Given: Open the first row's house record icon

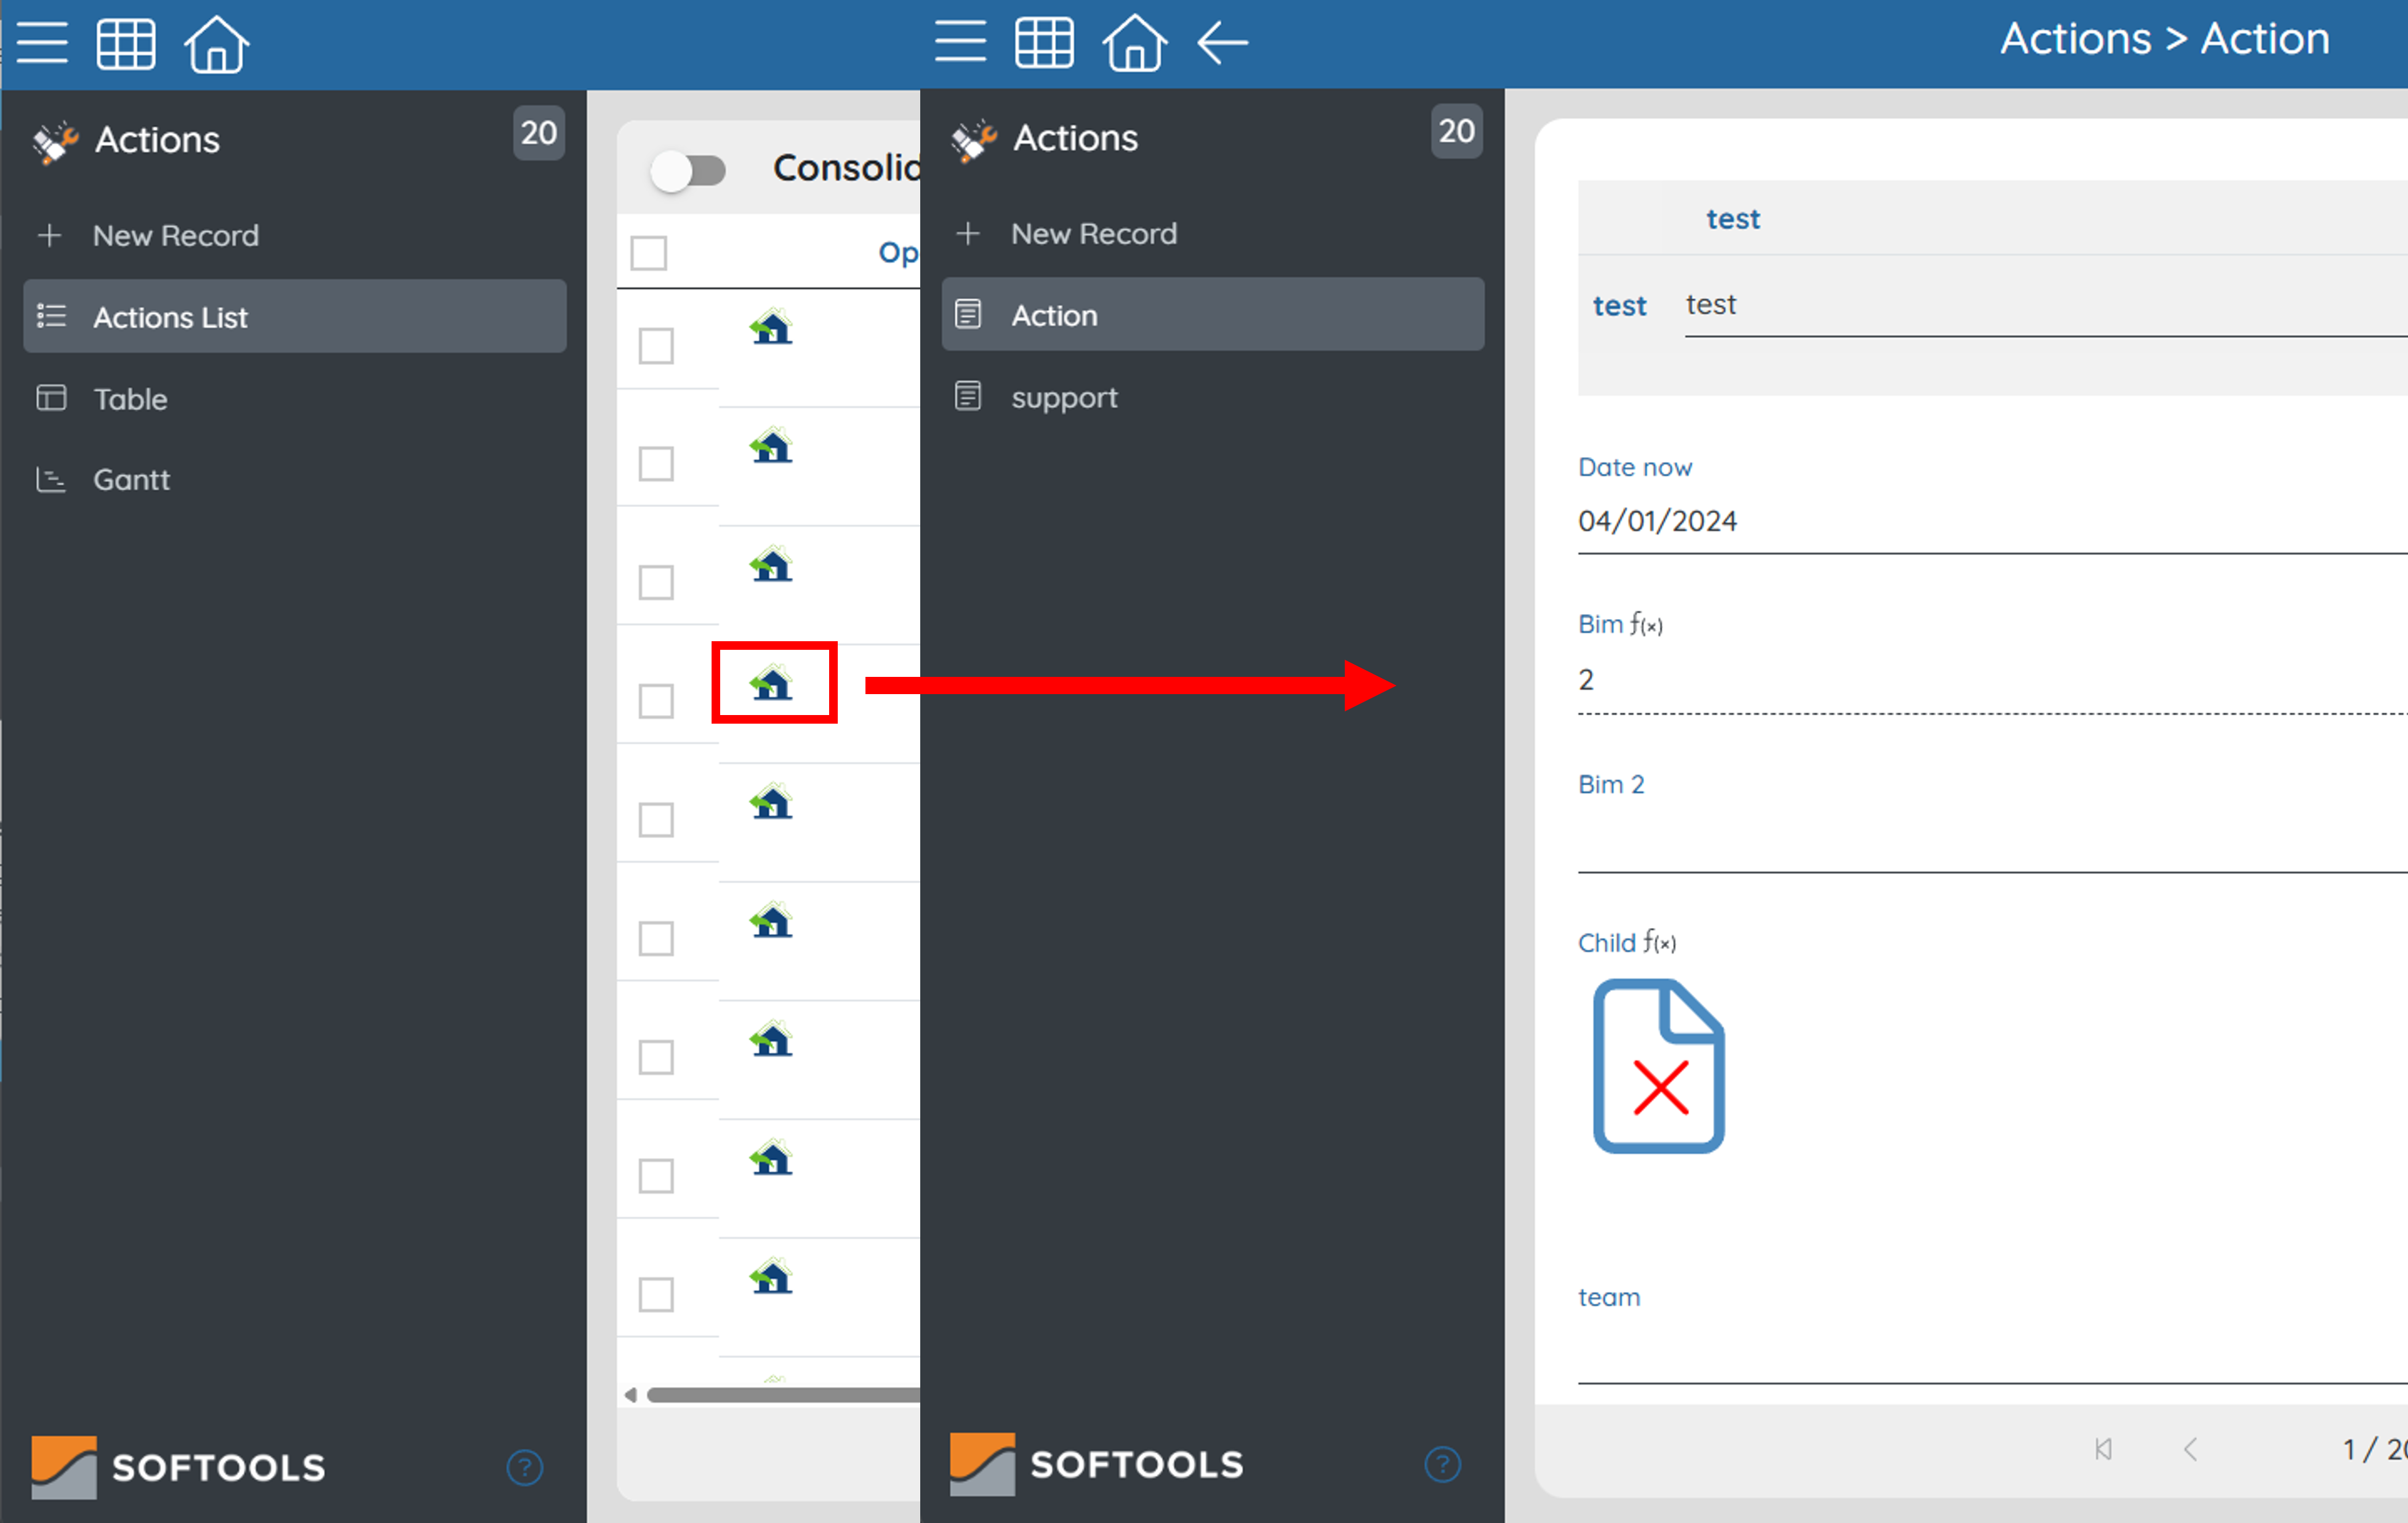Looking at the screenshot, I should click(772, 327).
